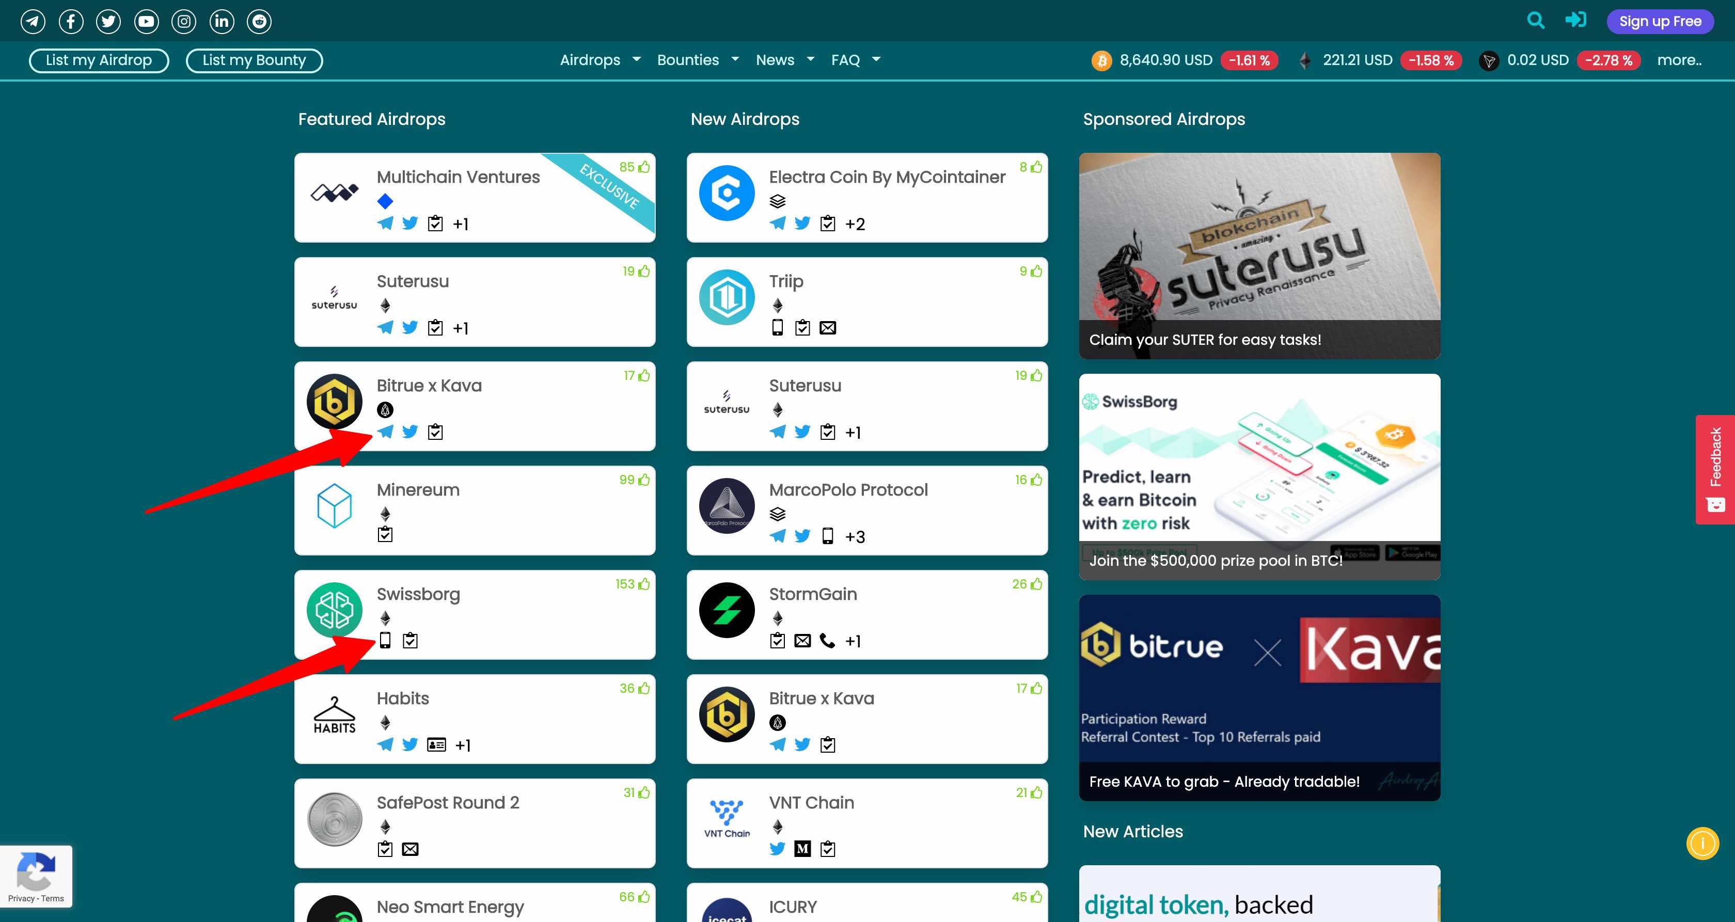Open the Suterusu sponsored airdrop banner
This screenshot has width=1735, height=922.
click(x=1259, y=255)
